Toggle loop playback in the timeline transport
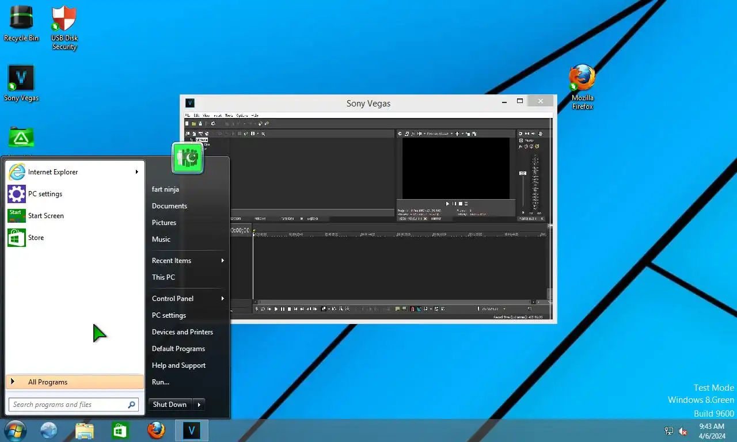The image size is (737, 442). [x=263, y=309]
